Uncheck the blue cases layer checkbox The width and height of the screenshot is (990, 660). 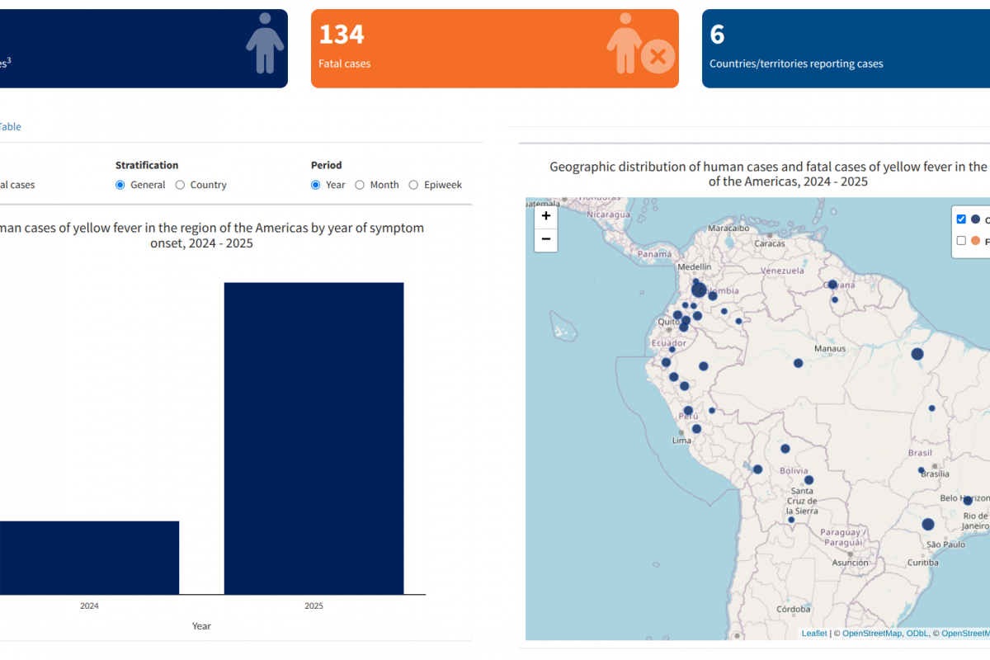[x=961, y=219]
